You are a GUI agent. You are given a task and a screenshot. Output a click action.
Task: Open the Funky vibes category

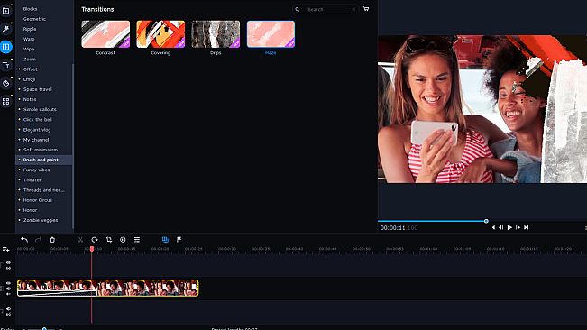(36, 170)
